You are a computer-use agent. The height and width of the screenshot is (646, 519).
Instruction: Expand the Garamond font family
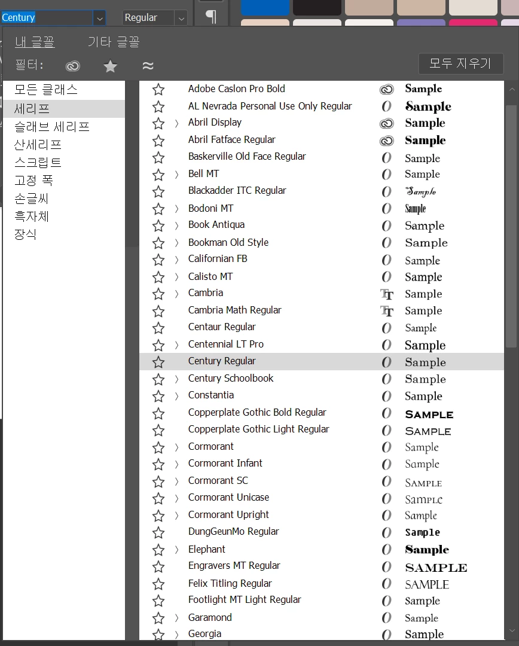tap(176, 617)
